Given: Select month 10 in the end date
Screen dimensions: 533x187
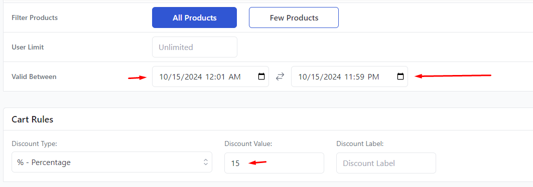Looking at the screenshot, I should point(303,77).
